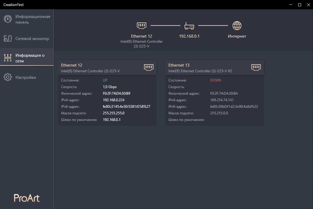Click the Ethernet port icon in topology diagram
Image resolution: width=313 pixels, height=209 pixels.
click(x=142, y=26)
